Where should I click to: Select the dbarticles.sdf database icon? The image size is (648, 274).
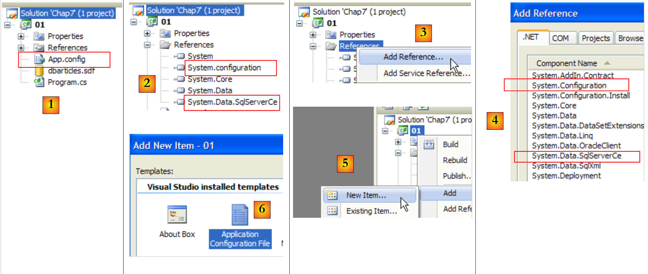coord(39,71)
